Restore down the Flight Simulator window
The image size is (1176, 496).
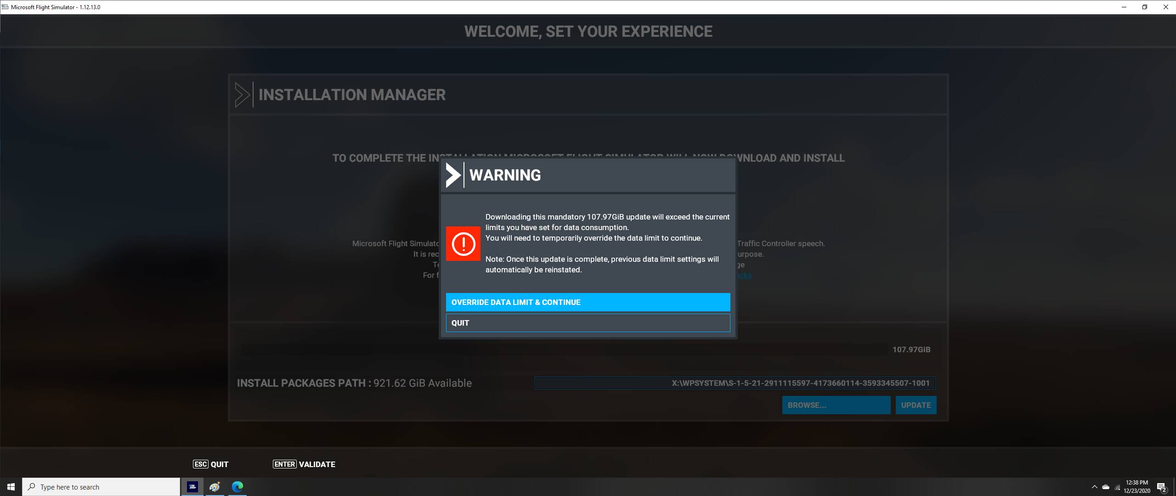click(1145, 7)
